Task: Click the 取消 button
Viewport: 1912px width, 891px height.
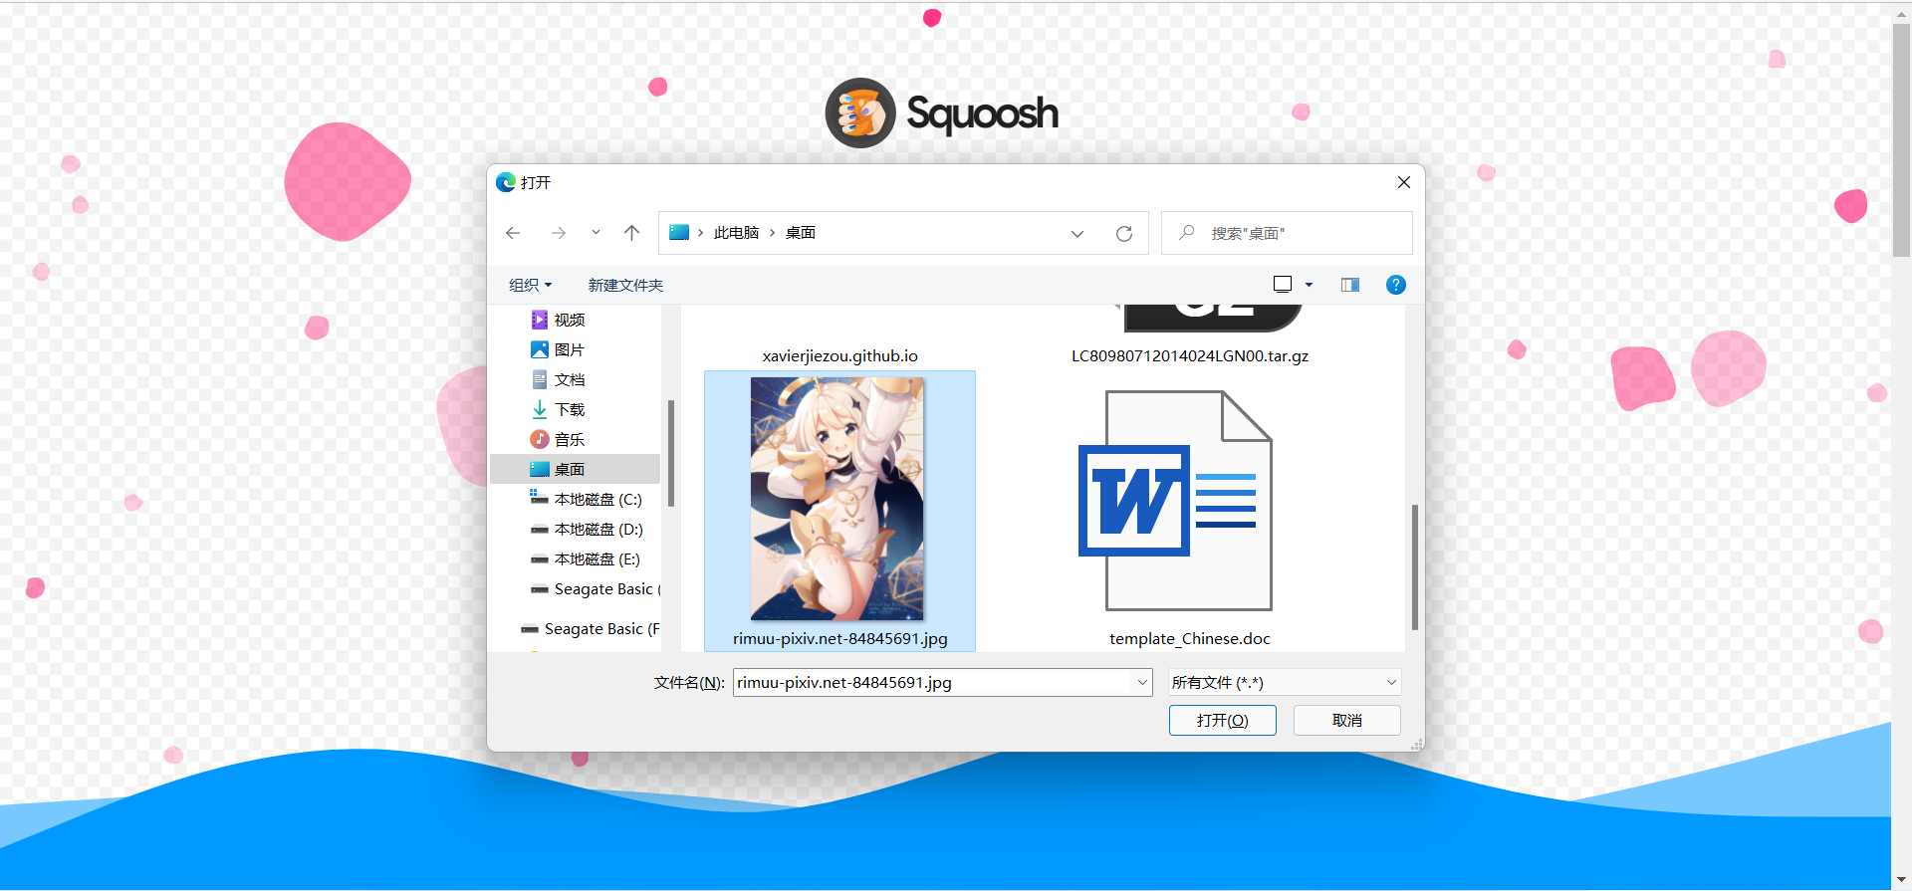Action: (x=1347, y=721)
